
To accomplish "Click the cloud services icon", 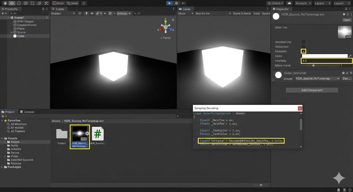I will click(289, 3).
